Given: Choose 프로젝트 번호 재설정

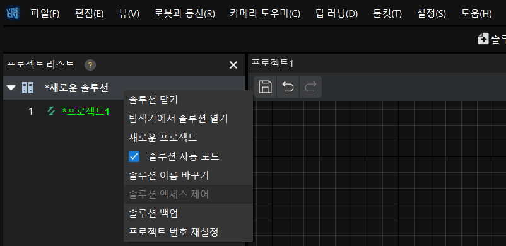Looking at the screenshot, I should [188, 231].
